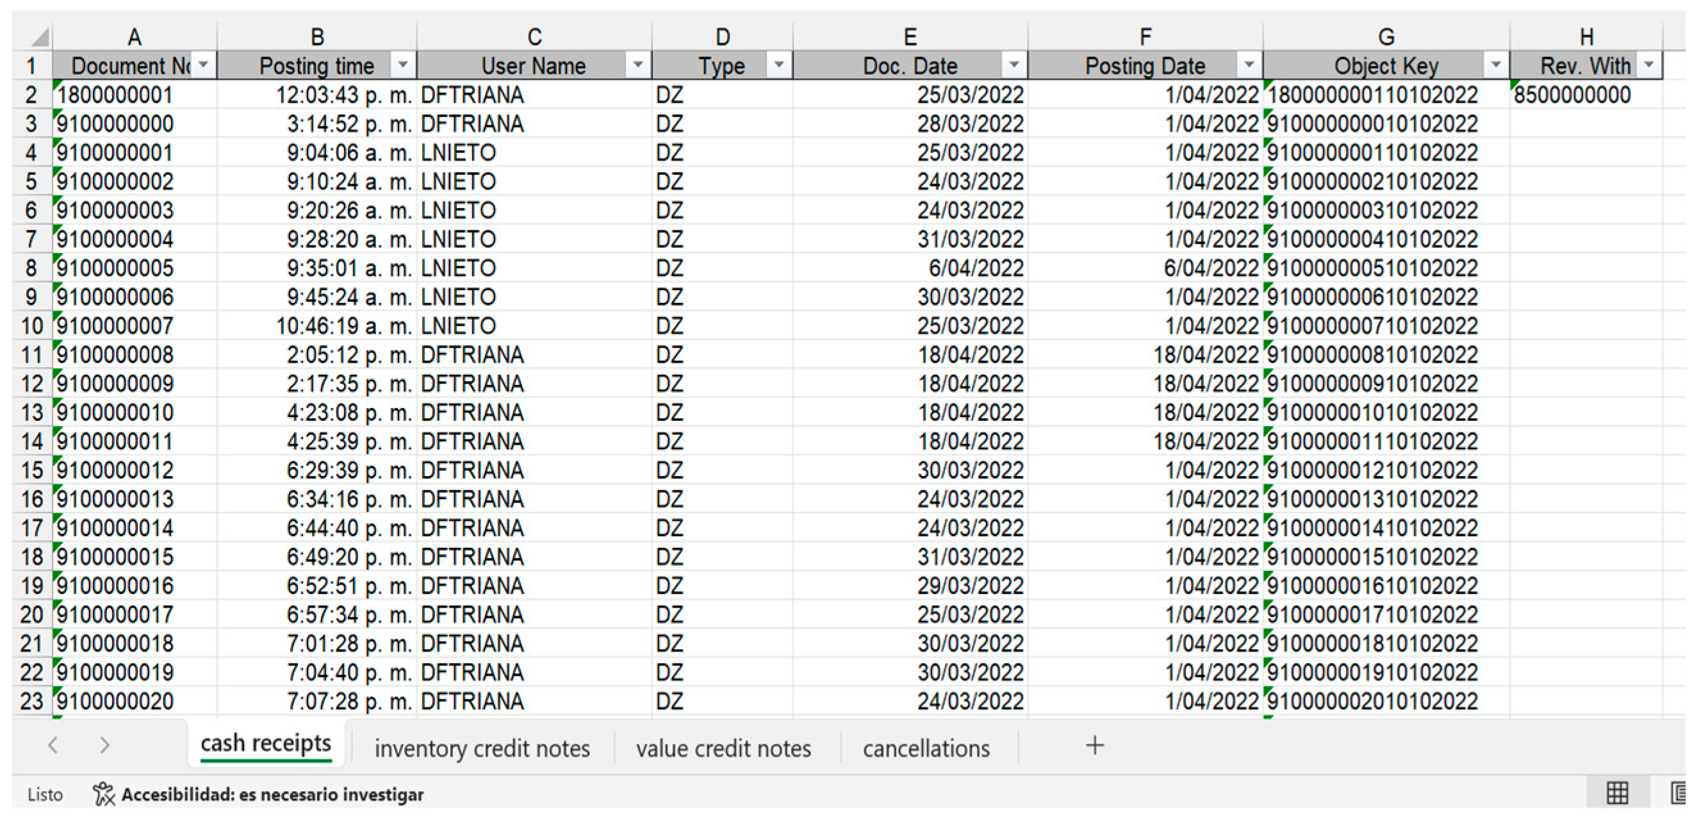The height and width of the screenshot is (820, 1695).
Task: Select cell containing 8500000000
Action: pyautogui.click(x=1571, y=95)
